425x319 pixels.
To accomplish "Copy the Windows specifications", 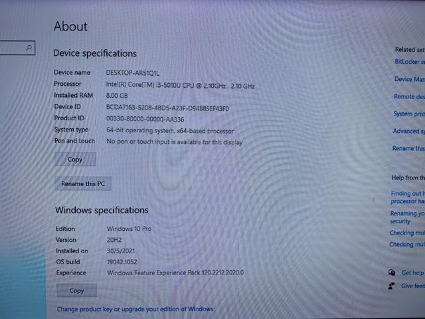I will (76, 290).
